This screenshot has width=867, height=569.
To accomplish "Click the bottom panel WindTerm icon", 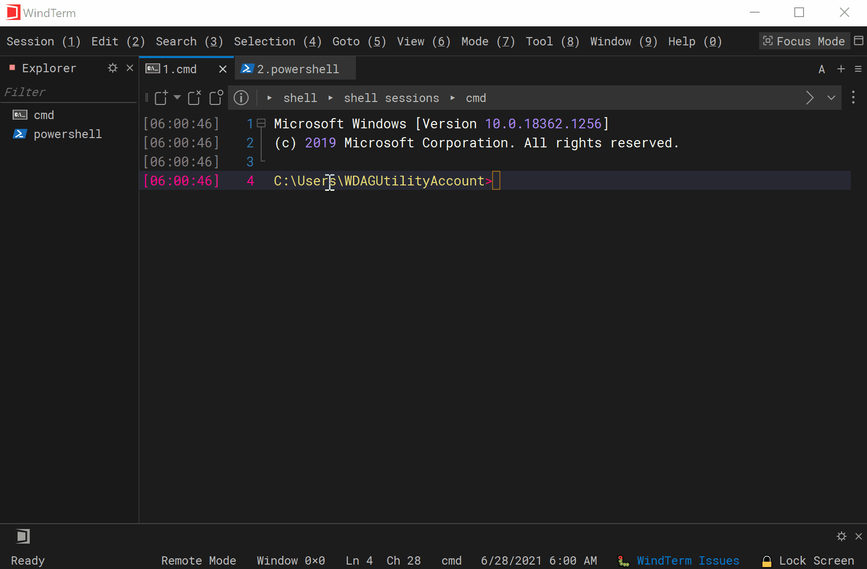I will tap(22, 536).
